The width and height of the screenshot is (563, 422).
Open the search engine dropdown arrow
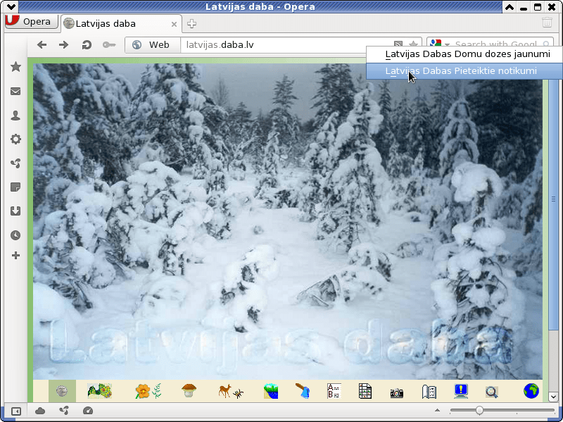(x=447, y=44)
